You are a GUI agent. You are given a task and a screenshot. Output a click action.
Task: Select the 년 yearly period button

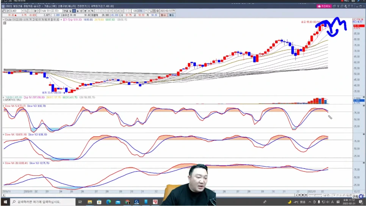pos(81,11)
